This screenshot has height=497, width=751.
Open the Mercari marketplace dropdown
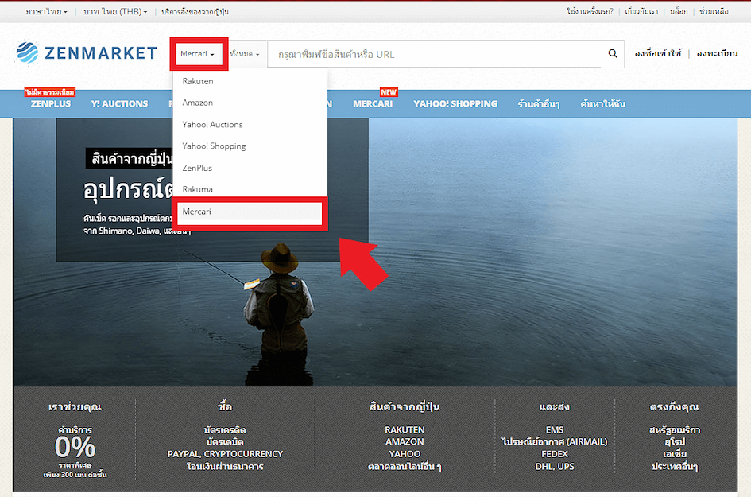click(x=198, y=54)
